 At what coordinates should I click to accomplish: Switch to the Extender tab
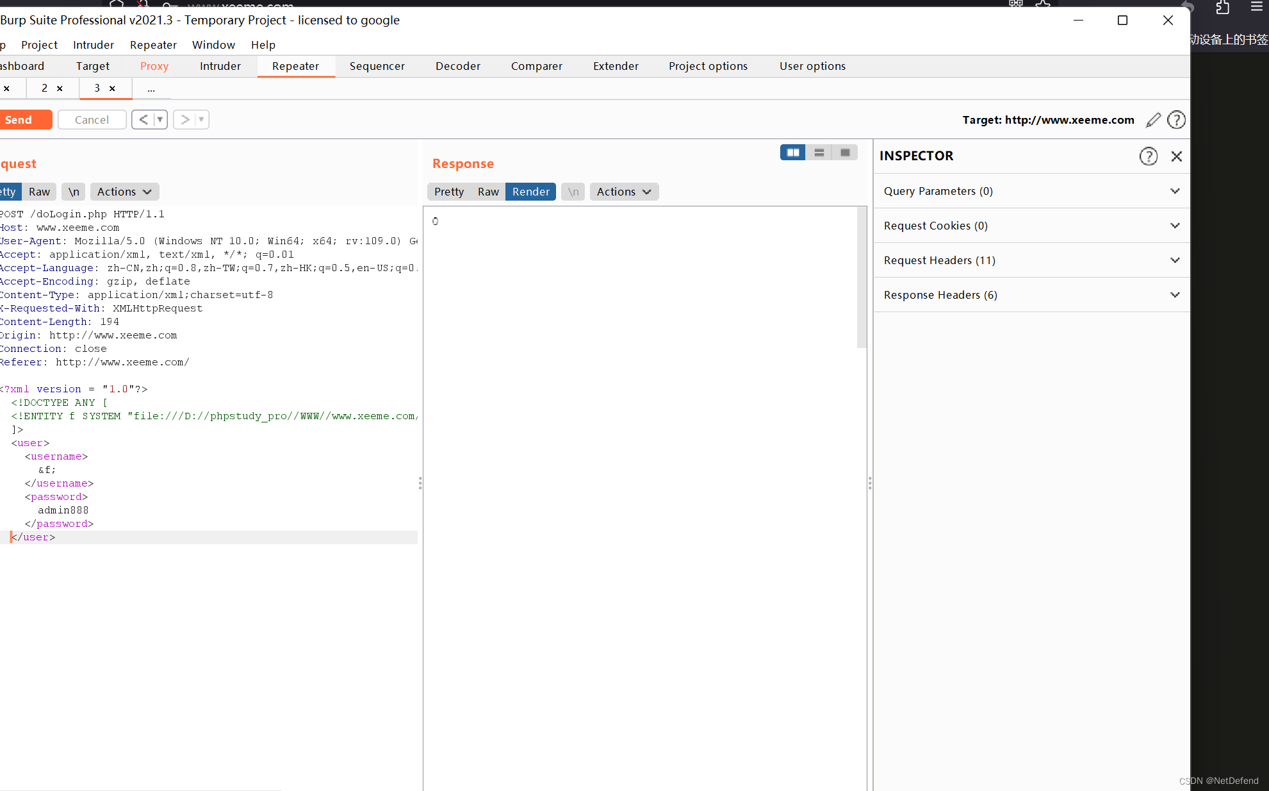[616, 66]
